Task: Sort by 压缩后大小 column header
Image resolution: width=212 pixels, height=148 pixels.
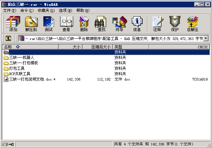Action: [97, 47]
